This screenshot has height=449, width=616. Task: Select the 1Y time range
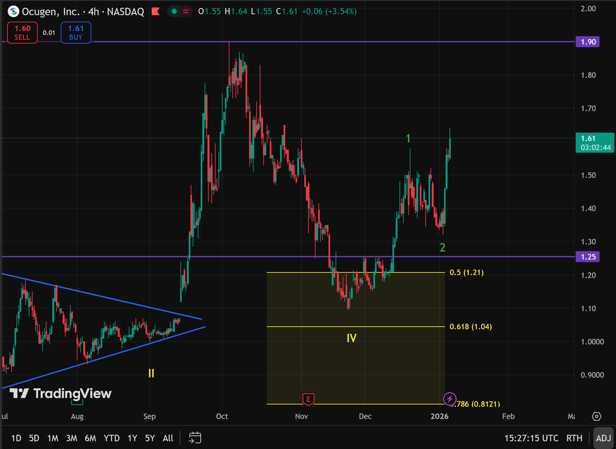[132, 438]
